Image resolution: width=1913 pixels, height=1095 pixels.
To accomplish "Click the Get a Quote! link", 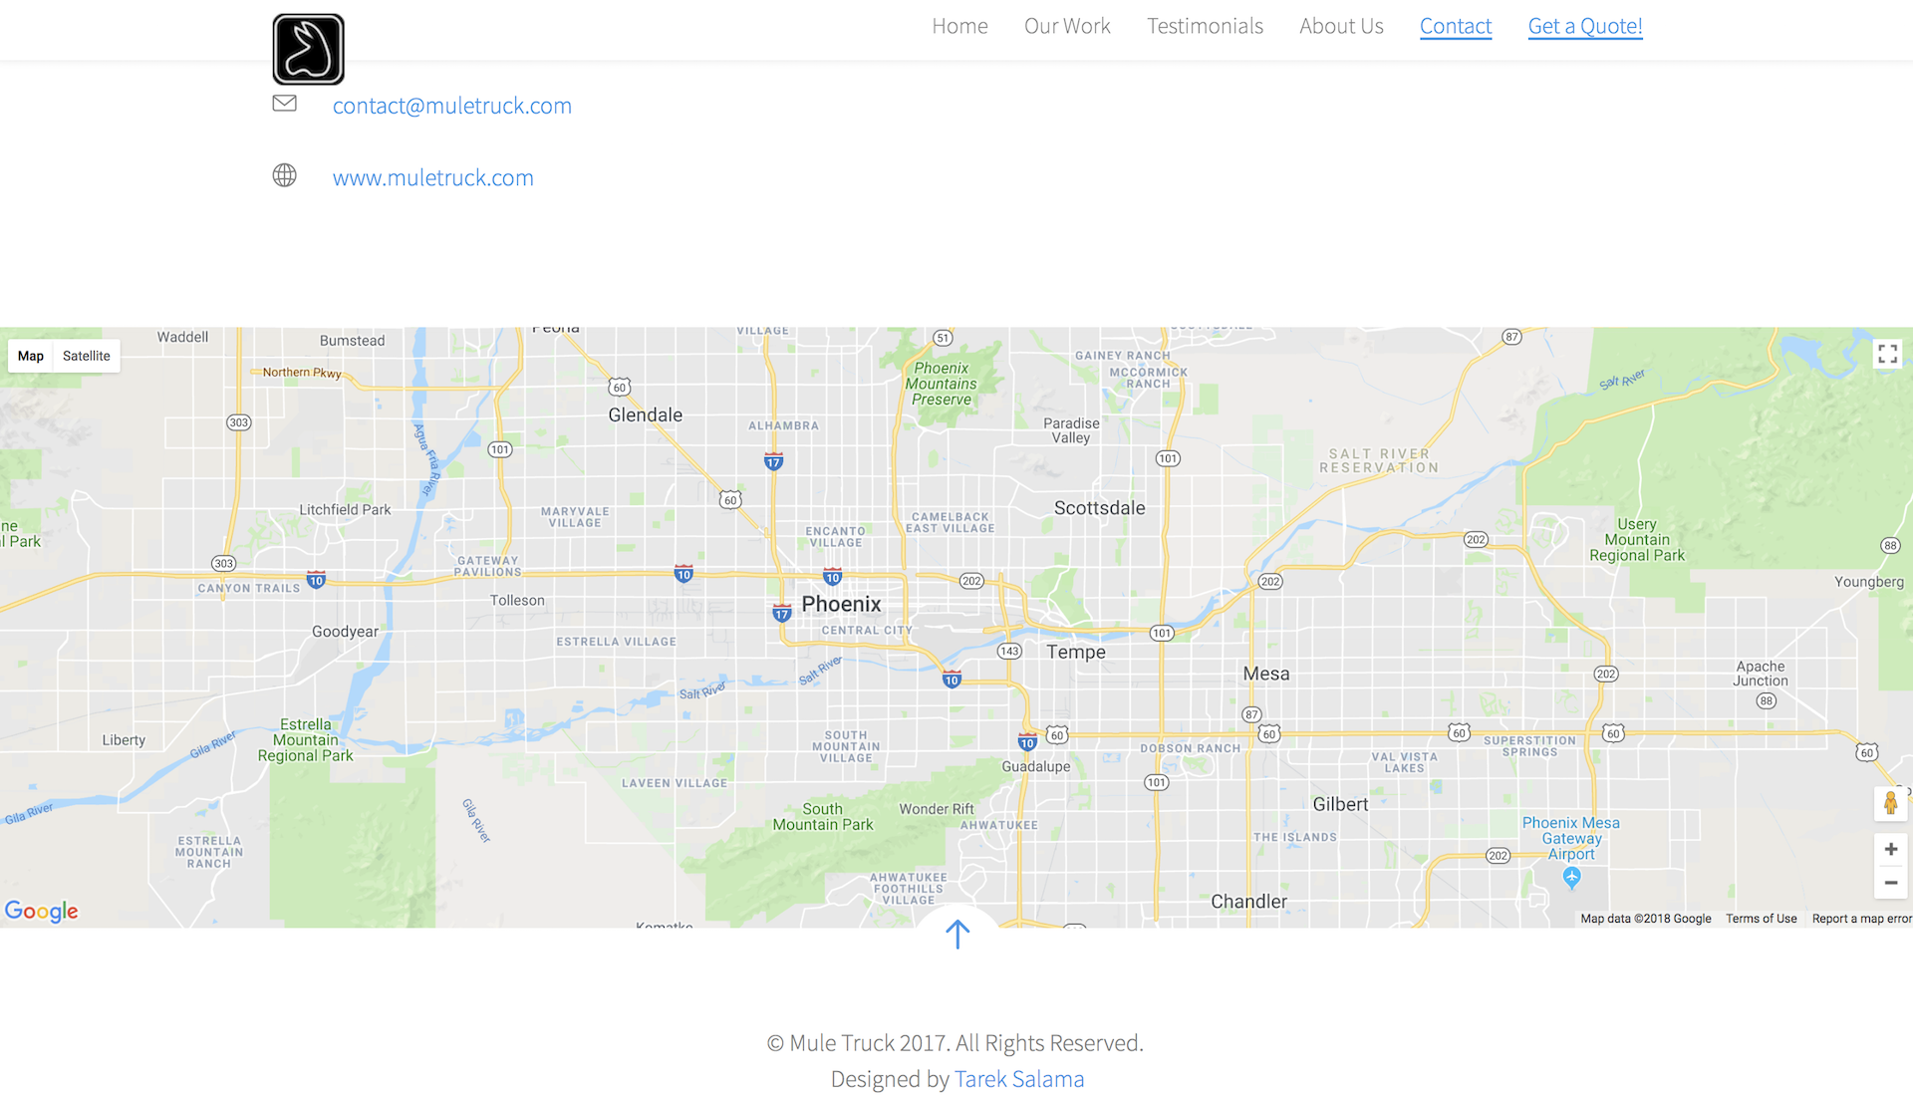I will pos(1585,26).
